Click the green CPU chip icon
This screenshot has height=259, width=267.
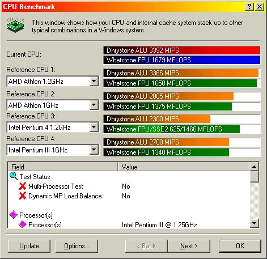15,25
